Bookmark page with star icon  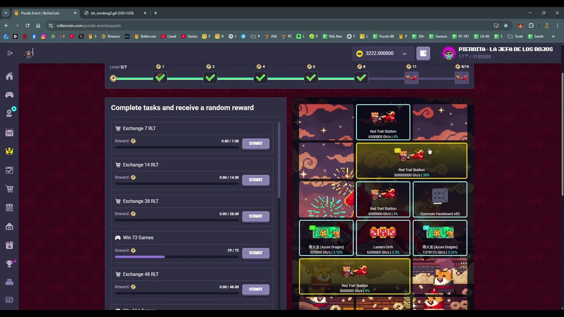tap(506, 26)
